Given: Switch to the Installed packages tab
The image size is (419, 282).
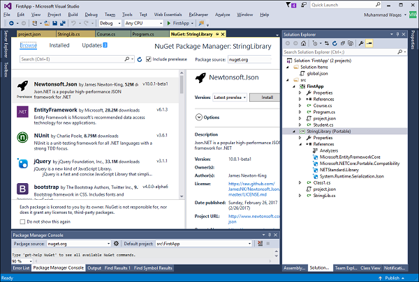Looking at the screenshot, I should pyautogui.click(x=59, y=45).
